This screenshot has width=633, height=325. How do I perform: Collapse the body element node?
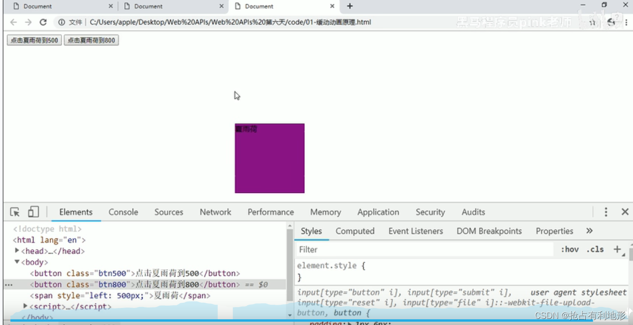[x=17, y=262]
